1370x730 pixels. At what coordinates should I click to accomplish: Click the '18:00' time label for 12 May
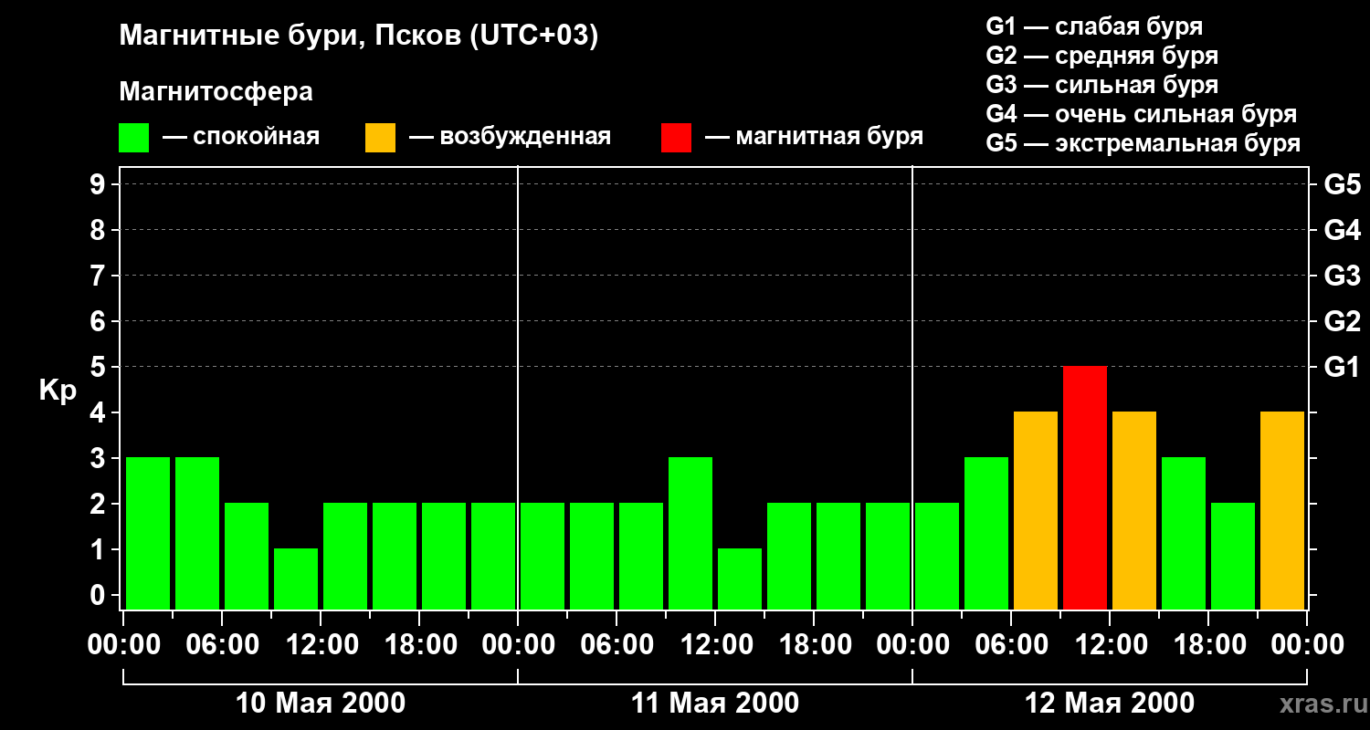pos(1208,645)
